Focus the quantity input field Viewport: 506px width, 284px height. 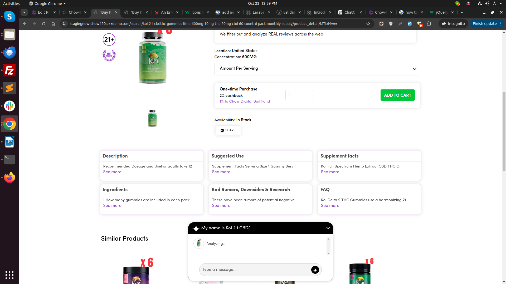299,95
